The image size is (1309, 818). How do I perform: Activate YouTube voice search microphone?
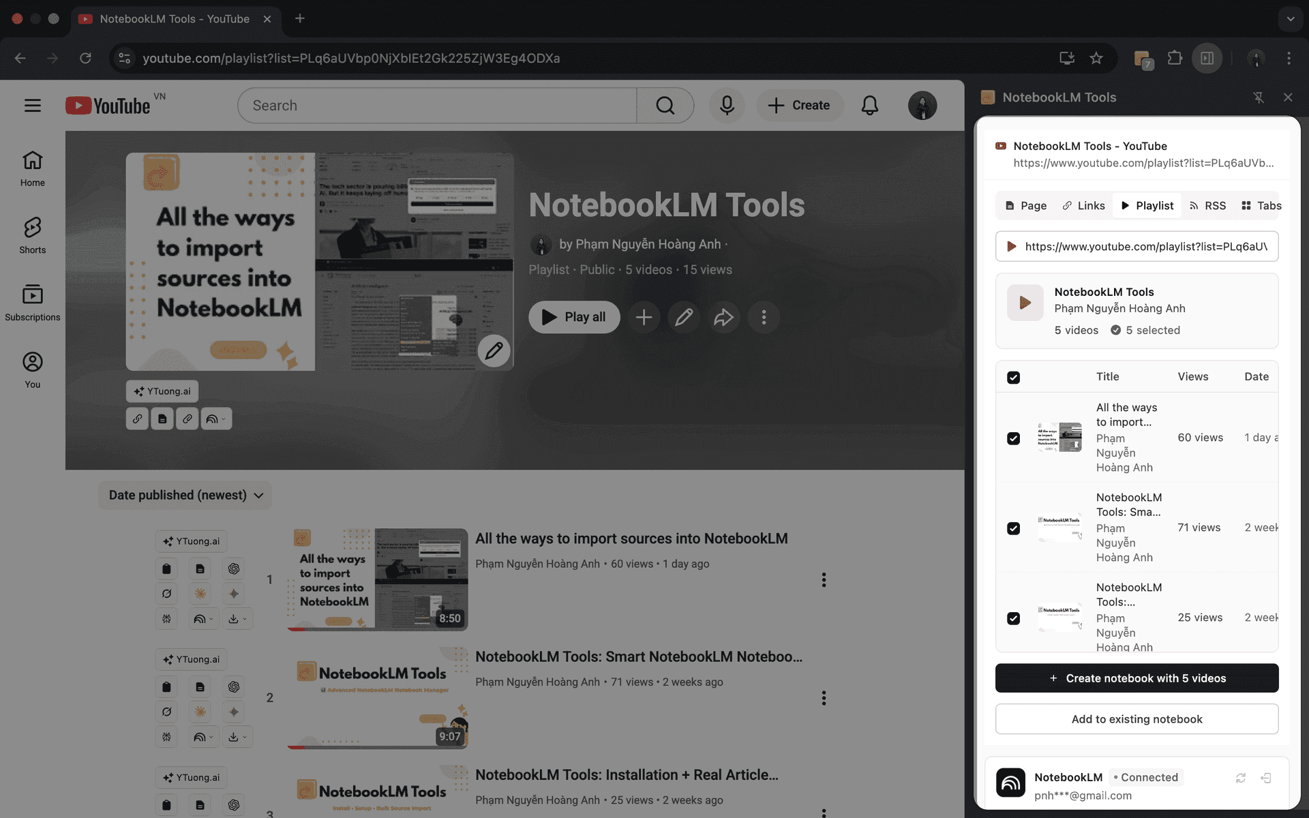(x=727, y=105)
